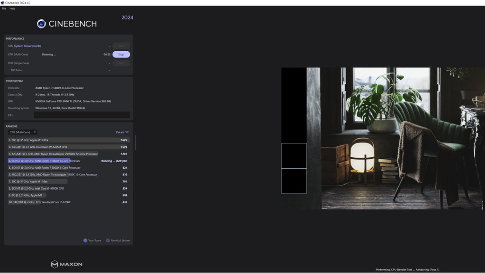Click the Identical System legend dot
The image size is (485, 273).
point(108,240)
